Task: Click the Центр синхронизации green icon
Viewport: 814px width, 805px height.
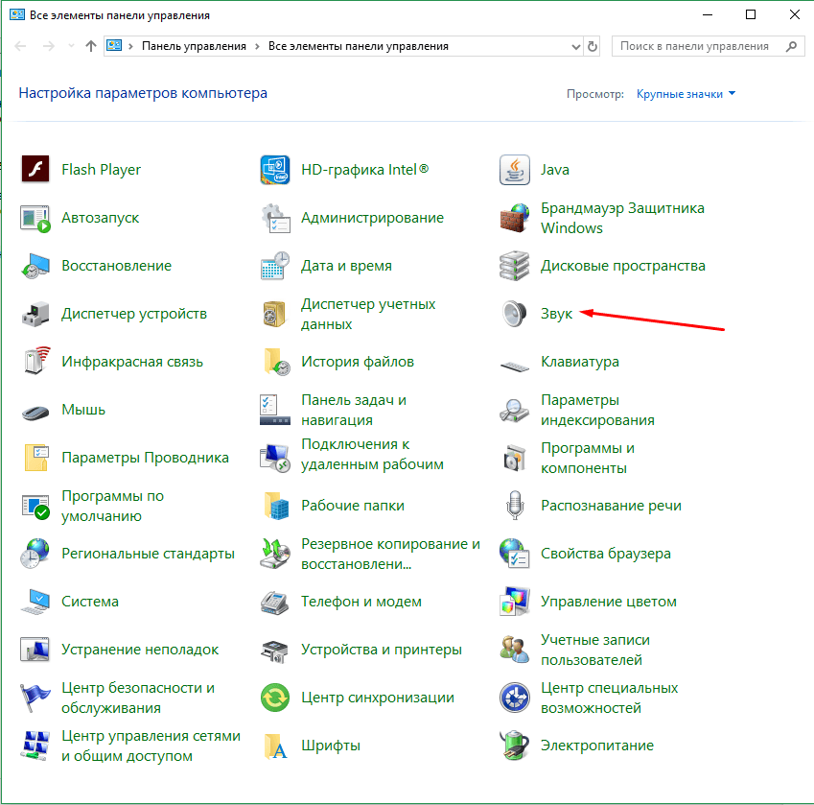Action: pos(274,698)
